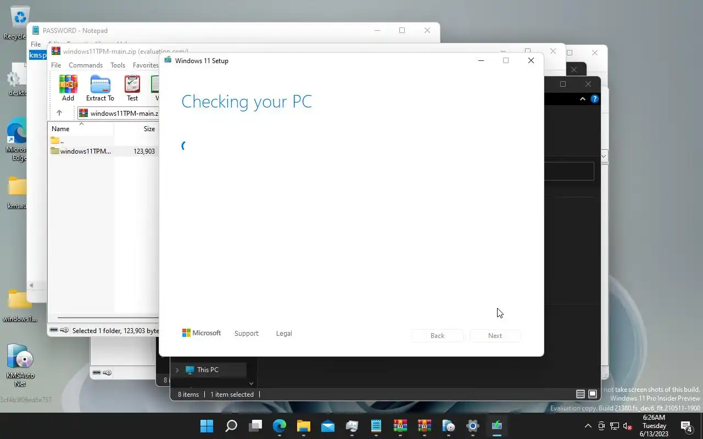Sort WinRAR list by Name column

pos(81,129)
